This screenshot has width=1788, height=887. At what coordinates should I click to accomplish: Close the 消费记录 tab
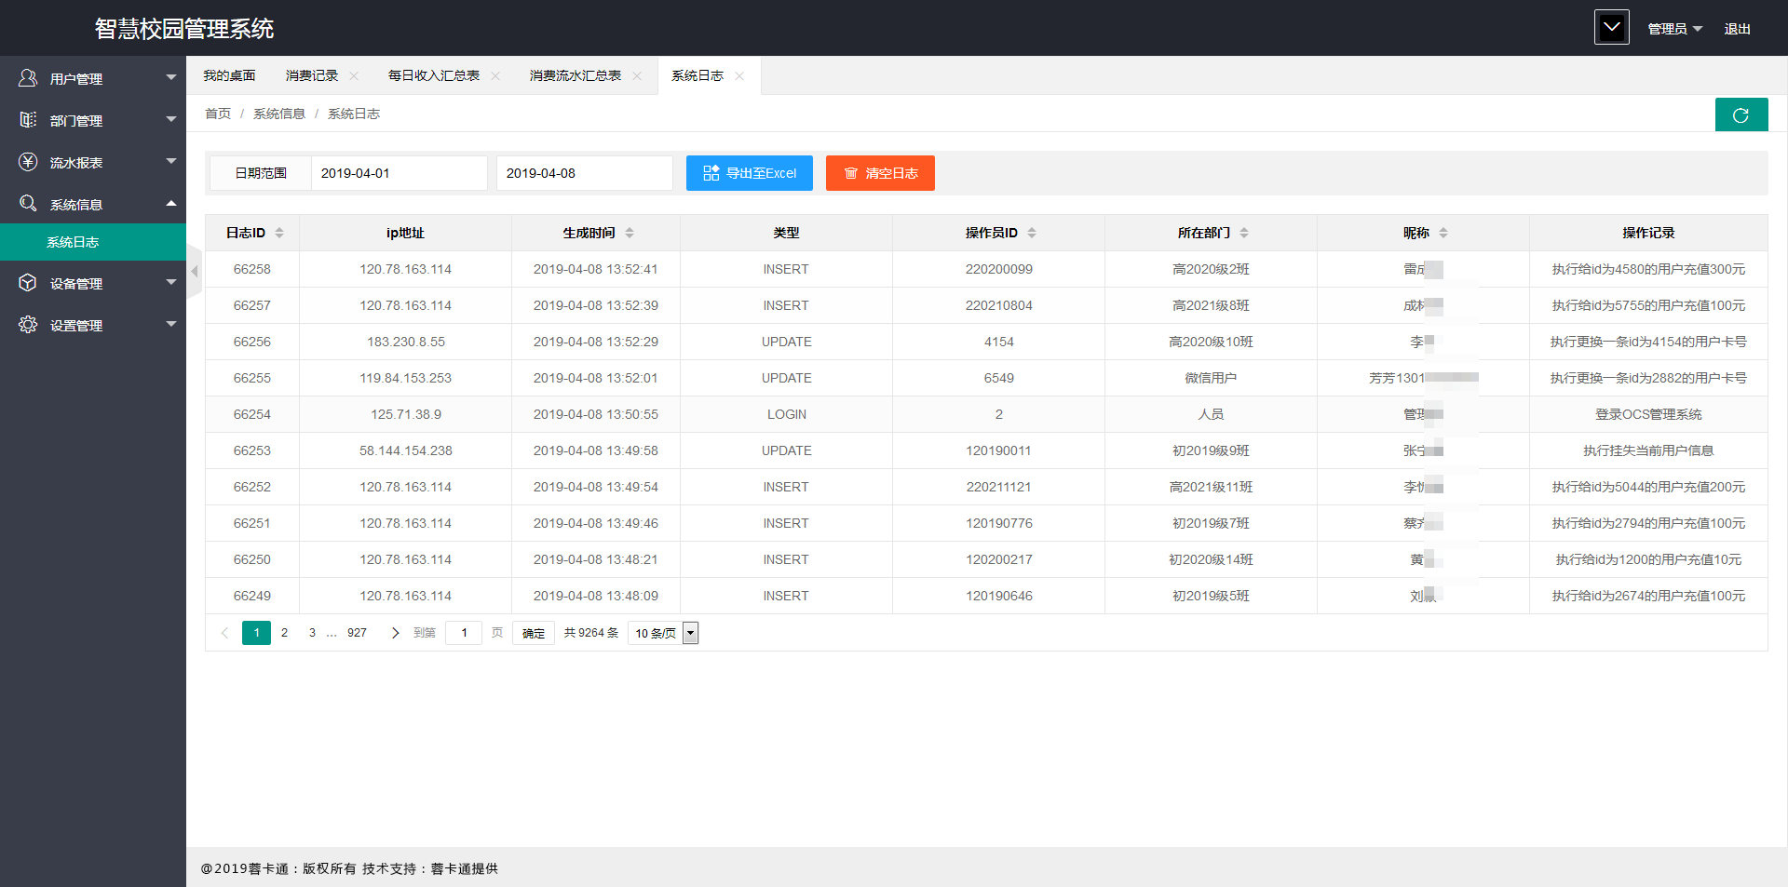[354, 76]
